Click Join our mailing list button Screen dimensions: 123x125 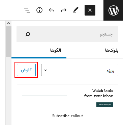coord(104,105)
